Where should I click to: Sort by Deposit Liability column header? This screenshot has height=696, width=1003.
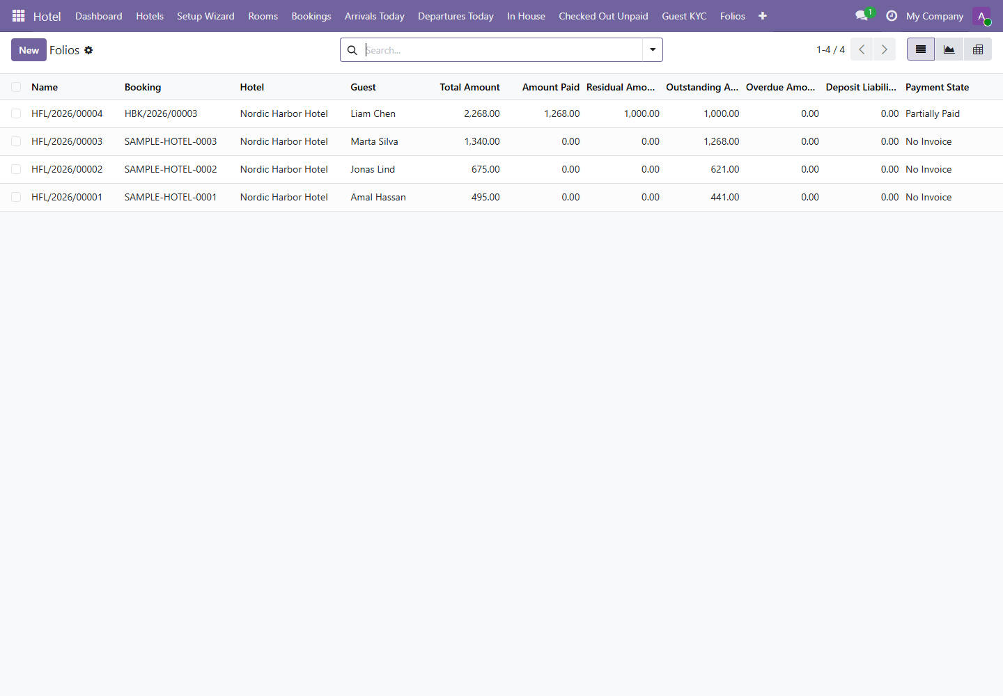coord(861,87)
